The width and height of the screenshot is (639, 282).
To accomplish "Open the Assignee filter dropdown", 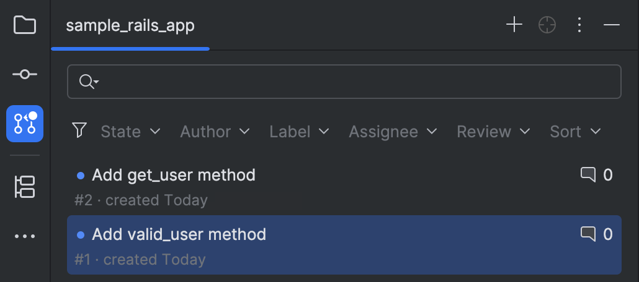I will pyautogui.click(x=393, y=132).
